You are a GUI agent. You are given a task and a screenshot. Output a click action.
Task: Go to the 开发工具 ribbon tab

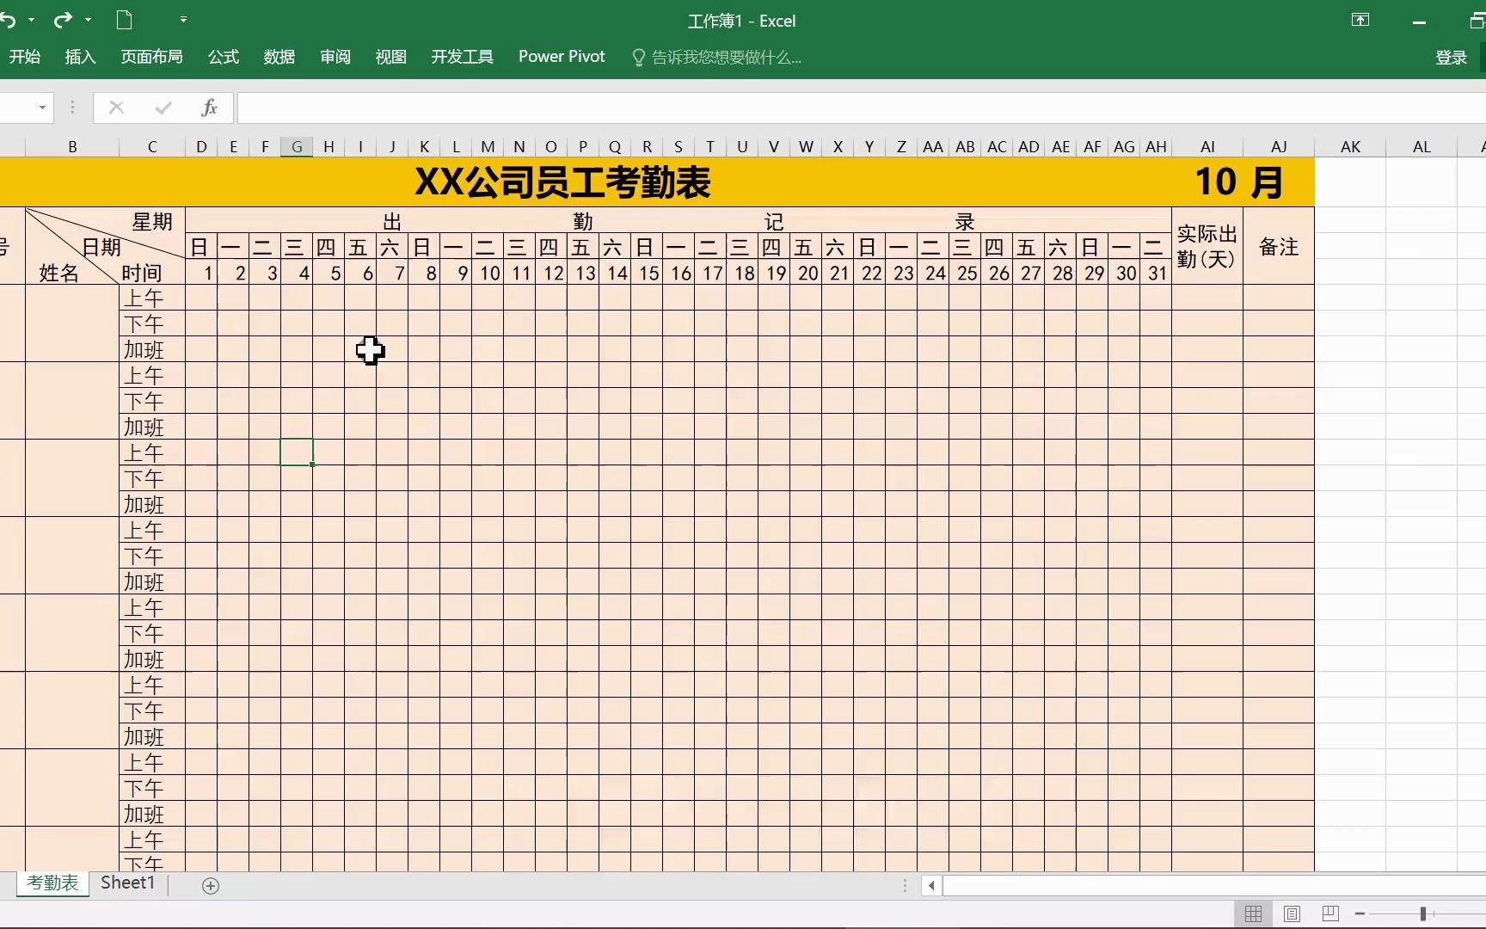click(x=462, y=57)
